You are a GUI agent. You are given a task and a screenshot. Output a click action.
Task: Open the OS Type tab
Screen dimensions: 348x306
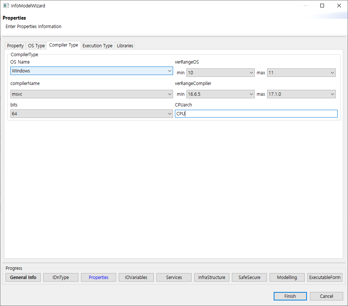tap(36, 45)
